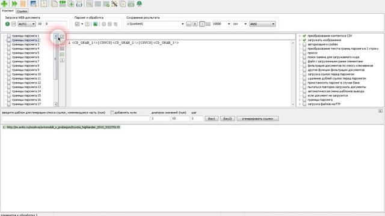Screen dimensions: 385x216
Task: Expand the загрузка файлов на FTP node
Action: pyautogui.click(x=300, y=104)
